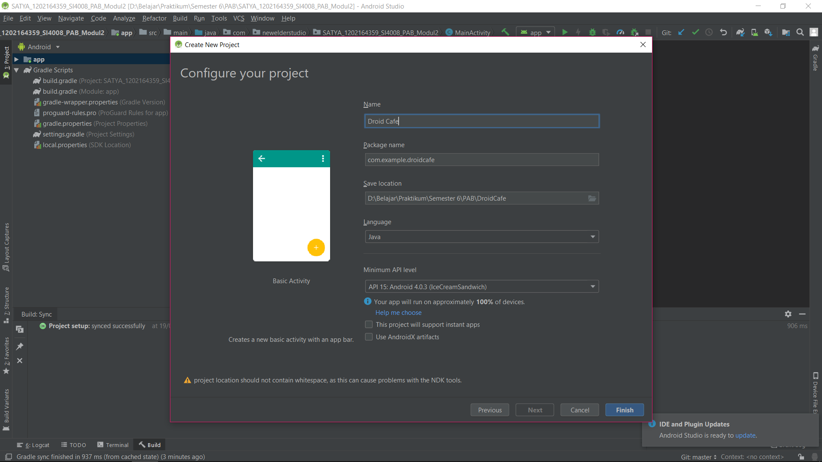The height and width of the screenshot is (462, 822).
Task: Click the toggle view icon in Build sidebar
Action: pos(20,329)
